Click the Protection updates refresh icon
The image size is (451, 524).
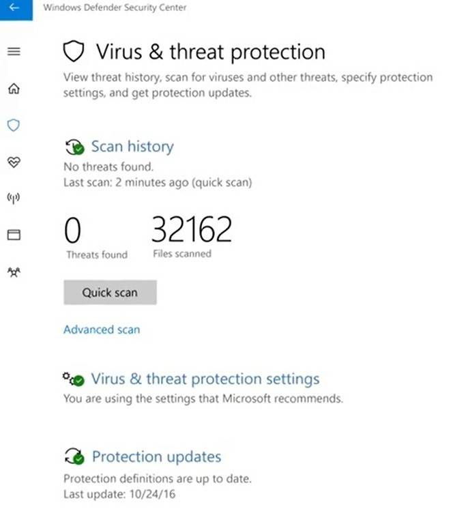74,456
